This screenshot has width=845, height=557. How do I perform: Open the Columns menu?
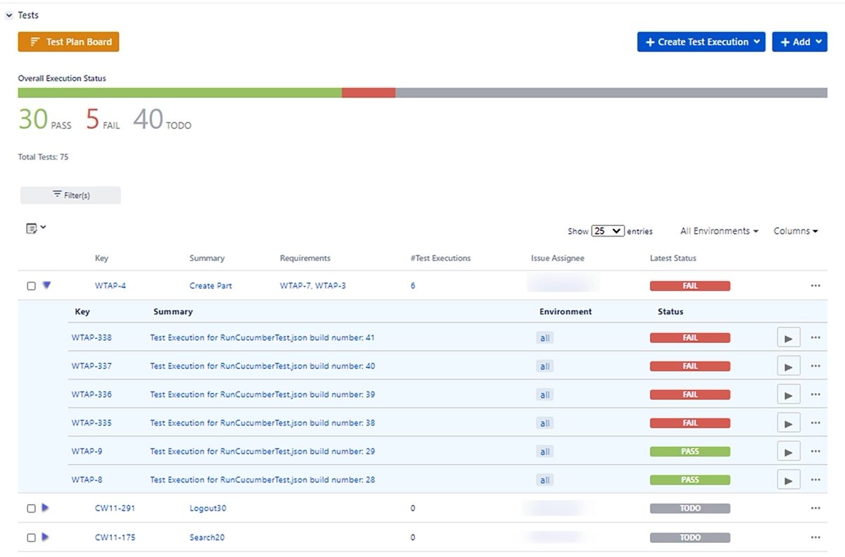coord(795,231)
